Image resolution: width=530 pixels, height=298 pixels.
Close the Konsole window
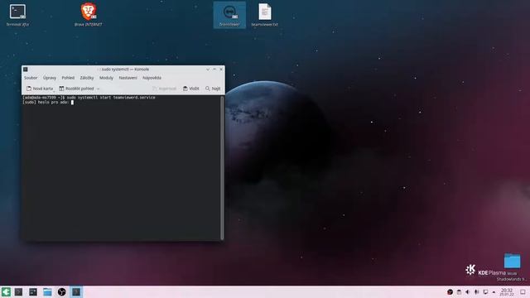221,70
